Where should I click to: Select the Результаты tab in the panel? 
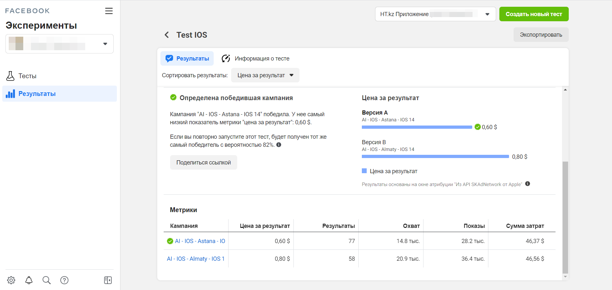[x=187, y=59]
